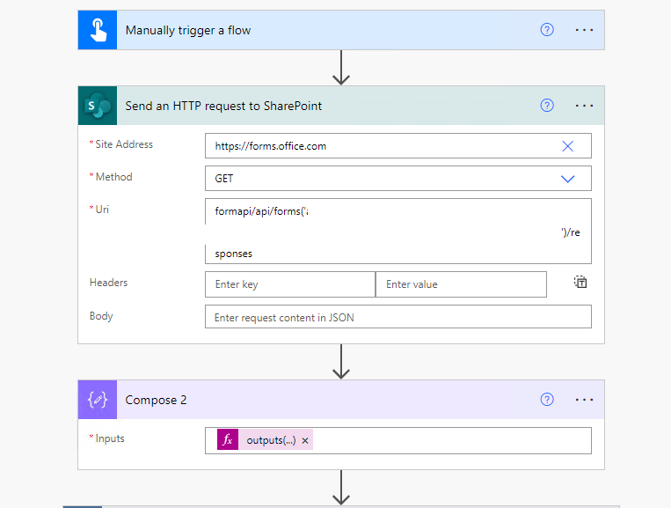Viewport: 671px width, 508px height.
Task: Remove the outputs(...) expression token
Action: click(x=305, y=441)
